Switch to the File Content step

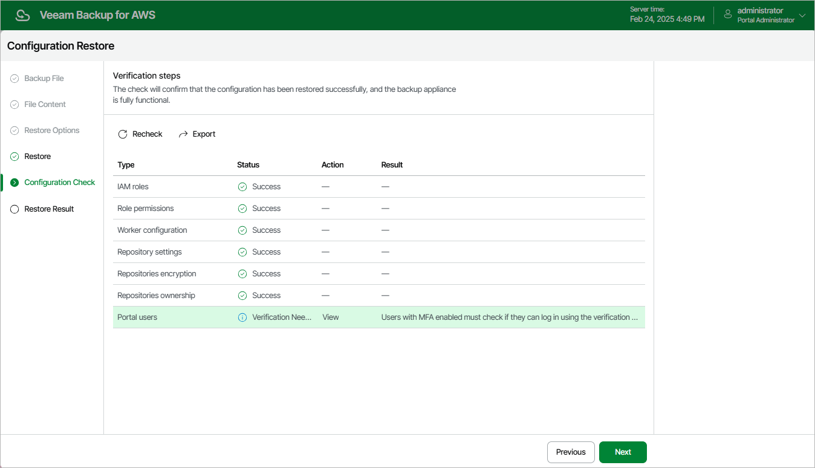(45, 105)
